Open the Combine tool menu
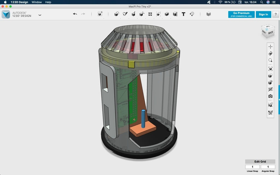The height and width of the screenshot is (175, 280). click(x=167, y=14)
